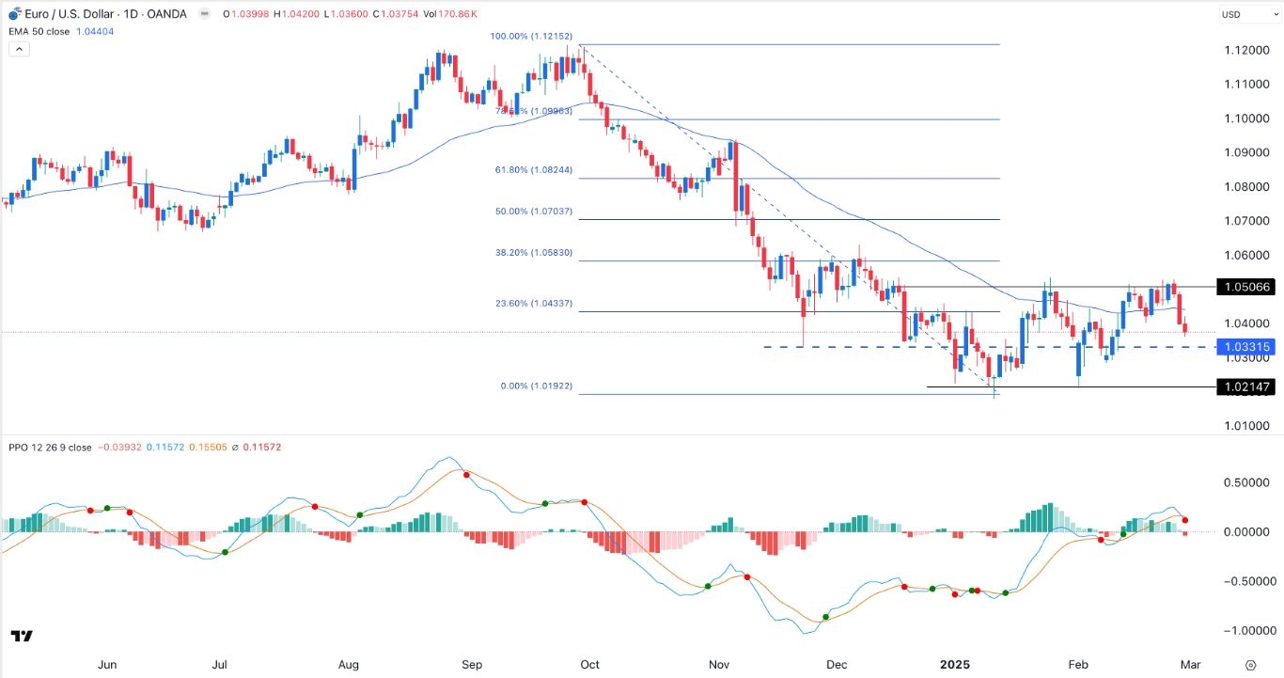
Task: Click the PPO value −0.03932
Action: (118, 448)
